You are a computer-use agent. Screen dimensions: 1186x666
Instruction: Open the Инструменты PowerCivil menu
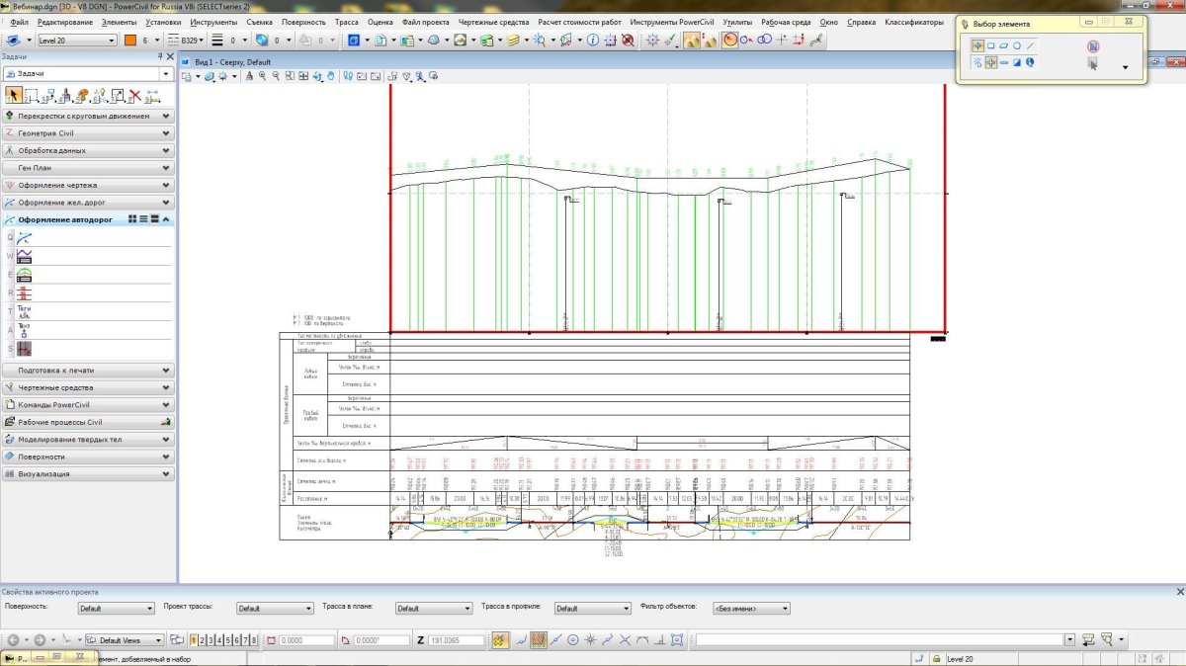click(x=673, y=22)
